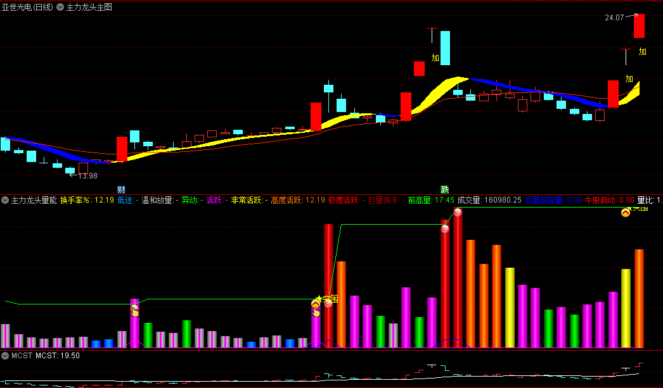The width and height of the screenshot is (663, 388).
Task: Select the last red candlestick beside the 24.07 label
Action: point(639,26)
